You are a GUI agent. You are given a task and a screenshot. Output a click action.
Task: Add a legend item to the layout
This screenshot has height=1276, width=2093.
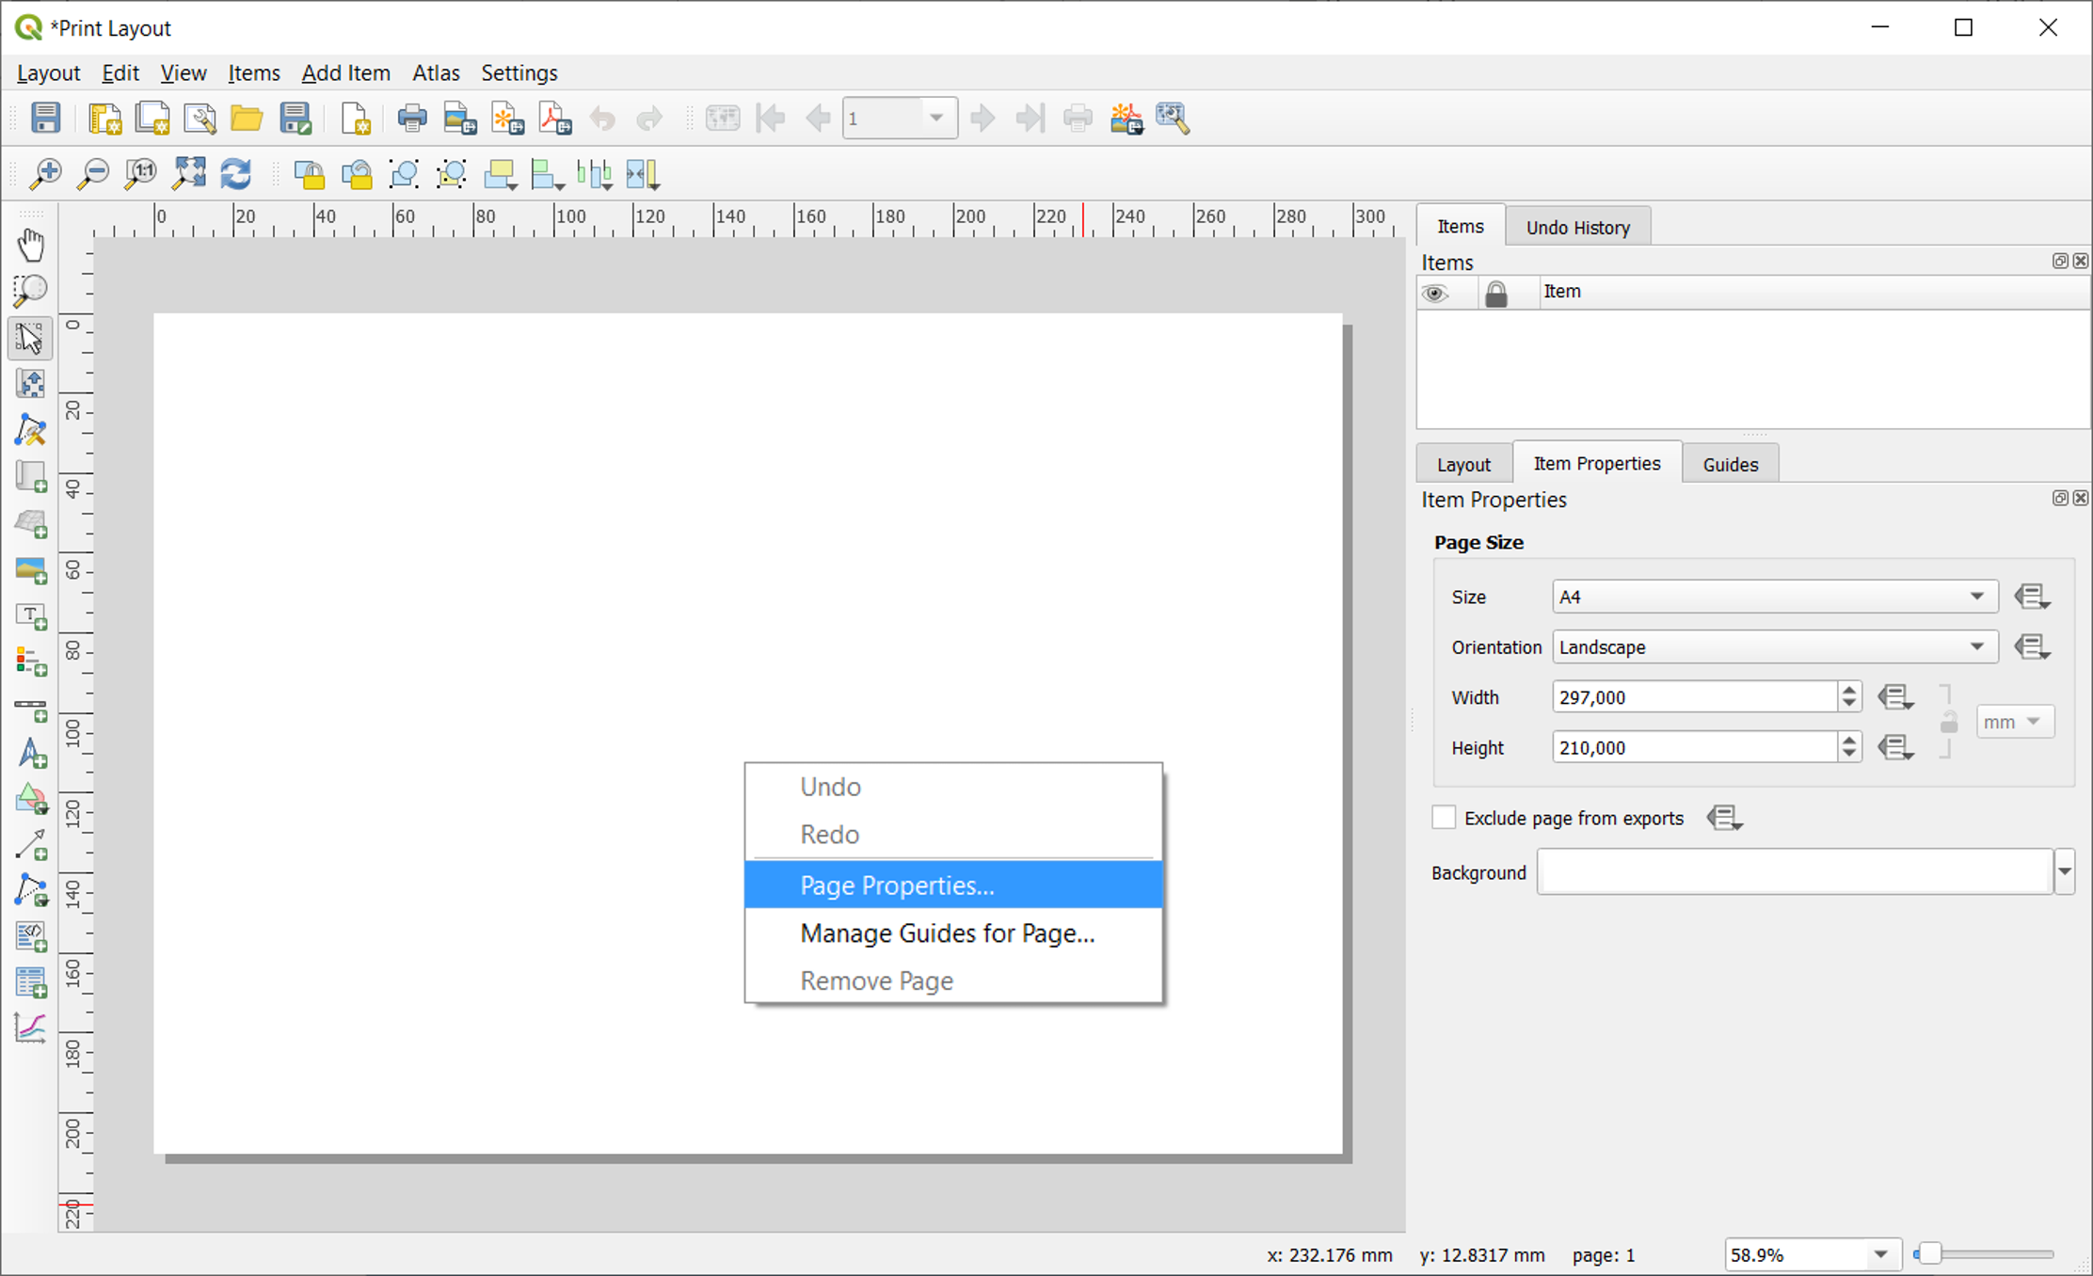tap(30, 662)
